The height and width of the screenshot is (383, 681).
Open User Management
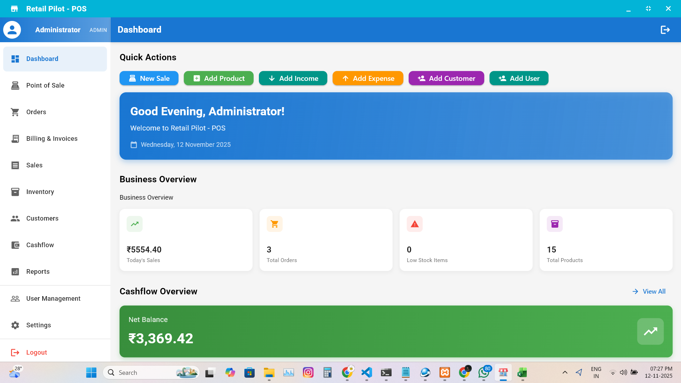(x=53, y=298)
